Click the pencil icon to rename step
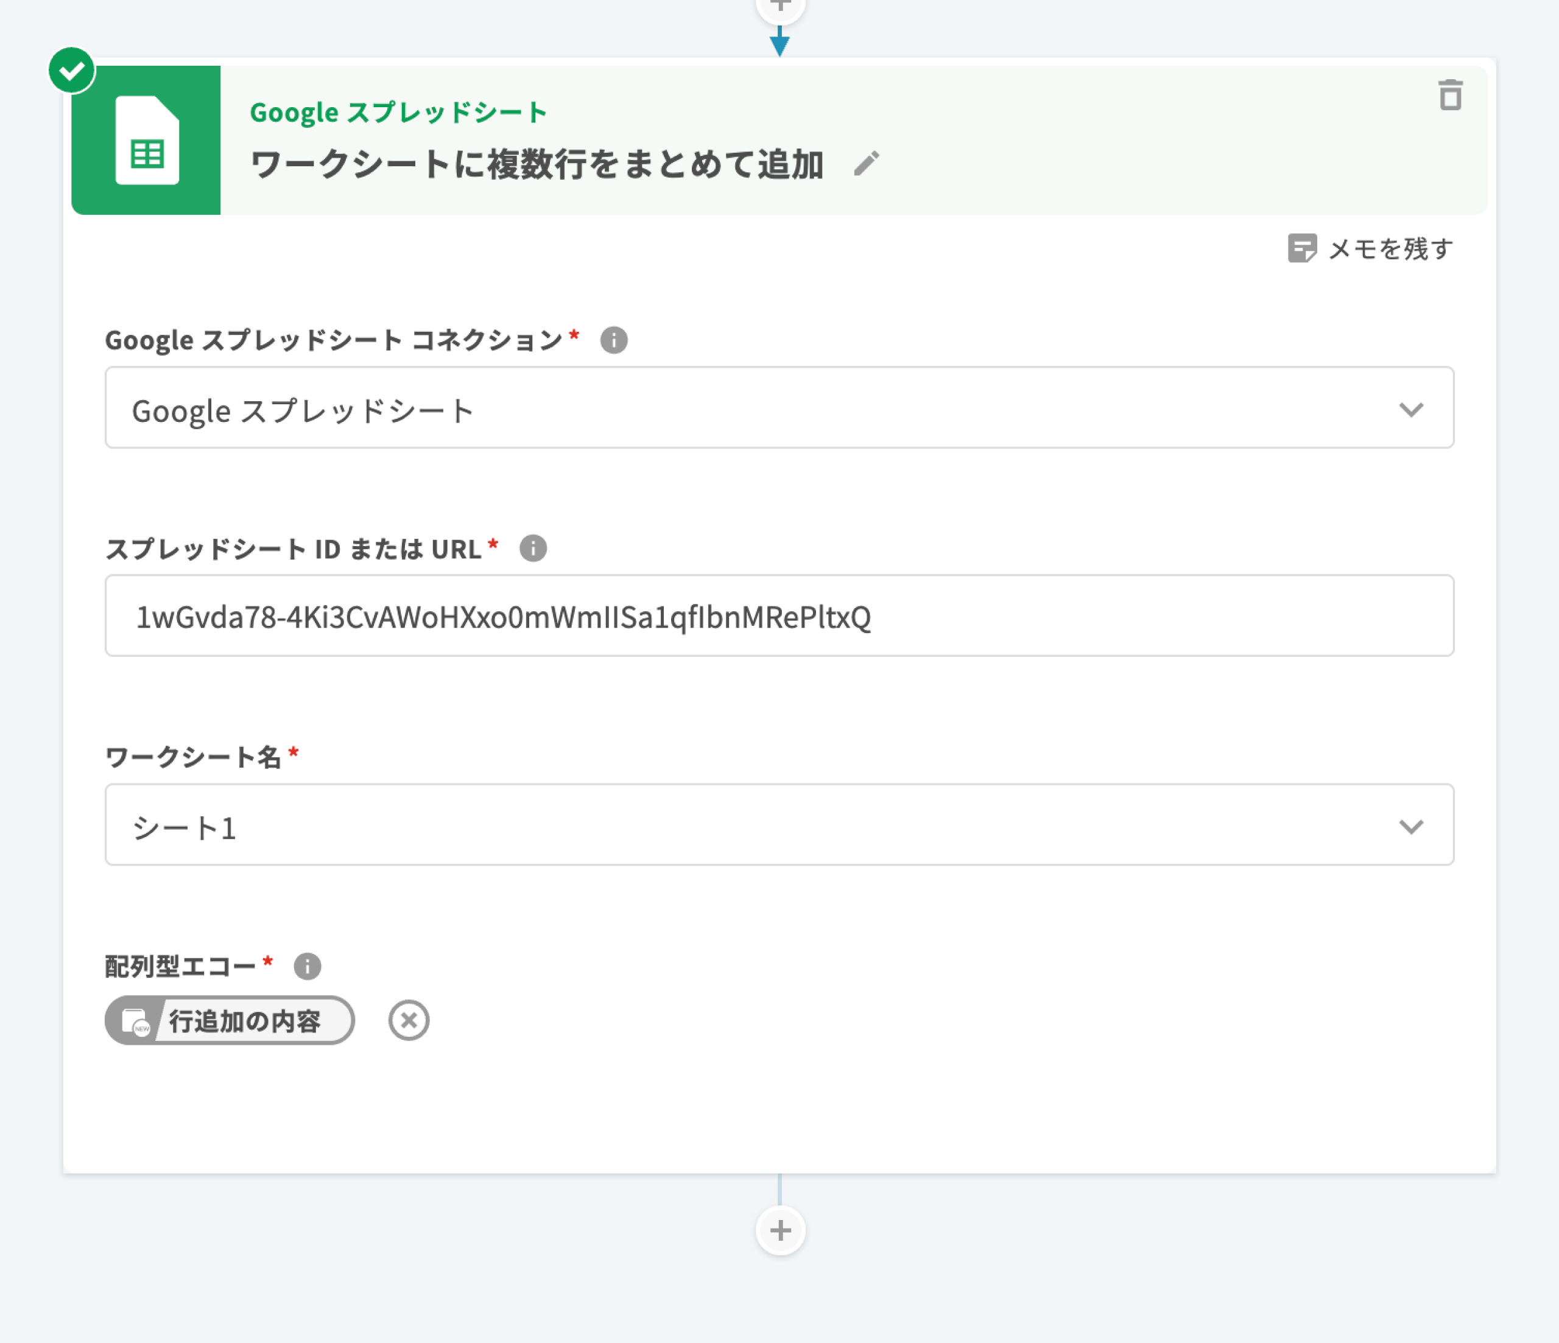The width and height of the screenshot is (1559, 1343). [x=866, y=163]
